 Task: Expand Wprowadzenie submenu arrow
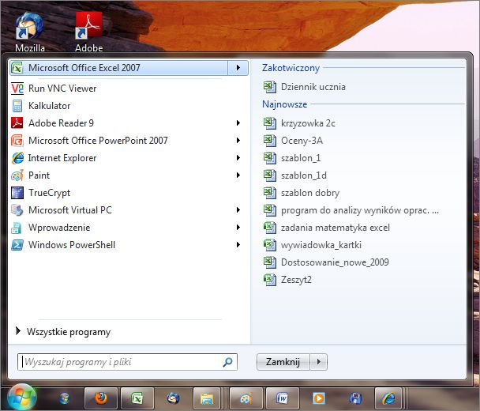238,228
